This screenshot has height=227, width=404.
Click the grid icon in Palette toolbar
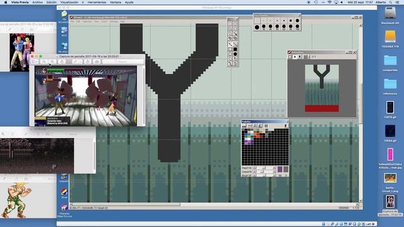click(x=266, y=125)
